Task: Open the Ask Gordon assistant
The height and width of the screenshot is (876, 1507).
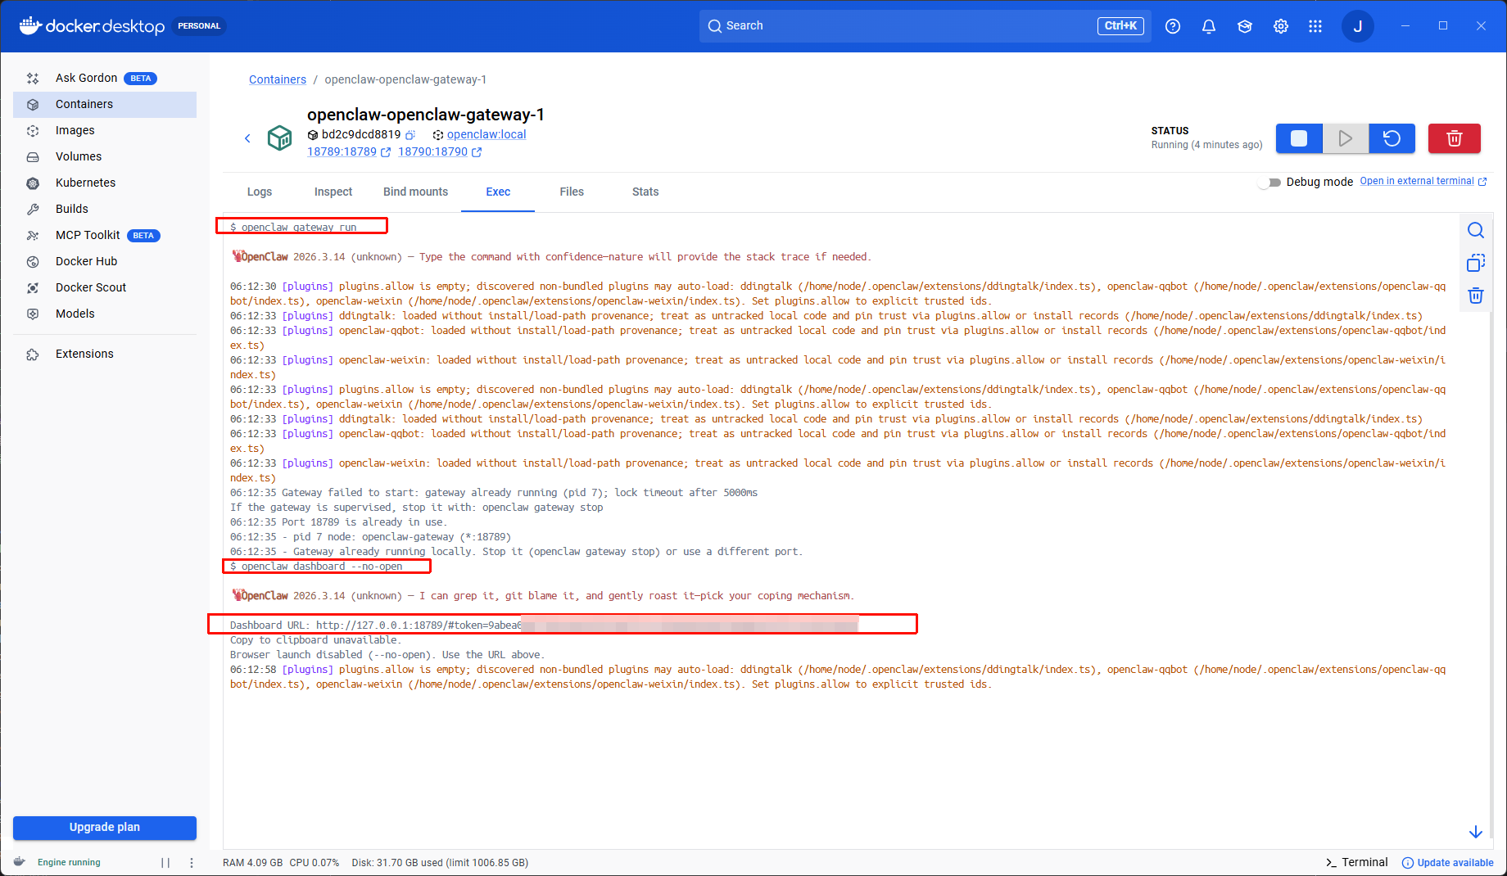Action: pos(105,78)
